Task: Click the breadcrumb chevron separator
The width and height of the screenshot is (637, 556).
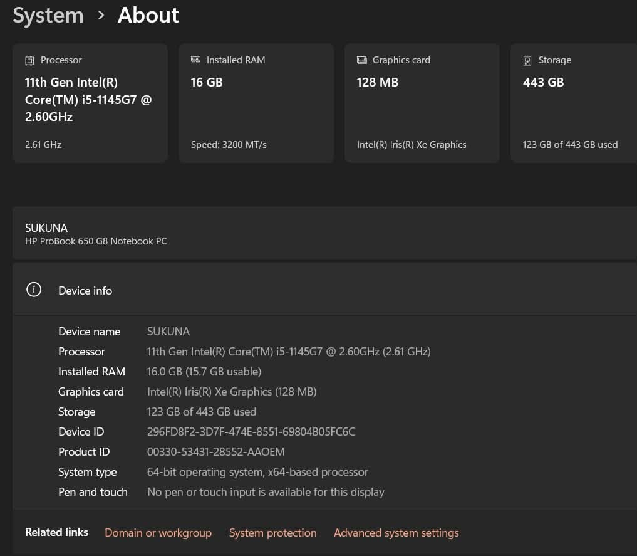Action: coord(101,16)
